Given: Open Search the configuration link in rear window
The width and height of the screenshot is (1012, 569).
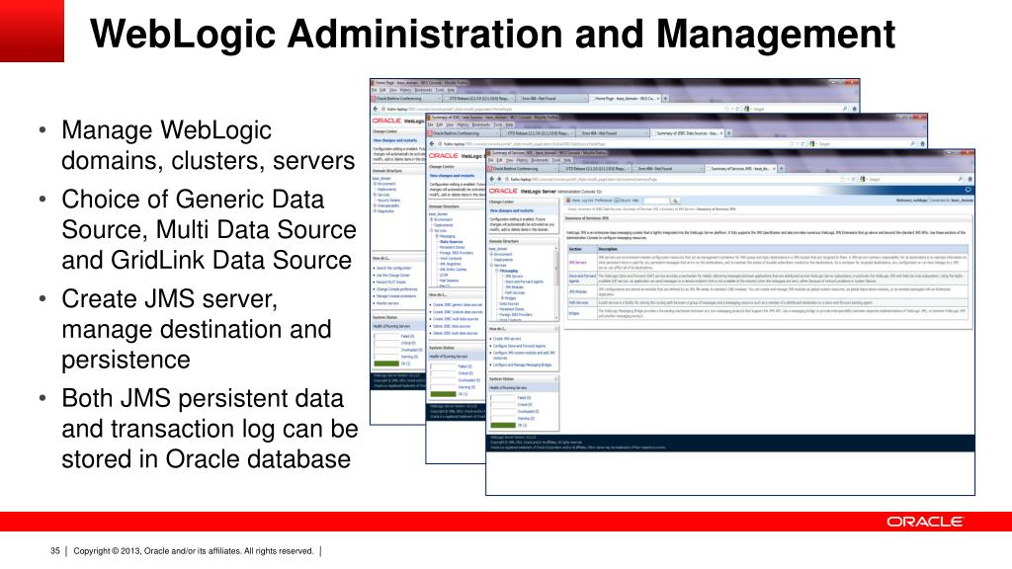Looking at the screenshot, I should pyautogui.click(x=393, y=268).
